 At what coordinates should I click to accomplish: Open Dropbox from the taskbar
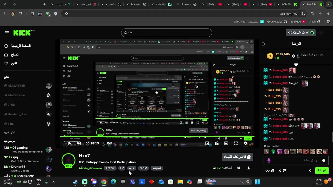coord(142,182)
